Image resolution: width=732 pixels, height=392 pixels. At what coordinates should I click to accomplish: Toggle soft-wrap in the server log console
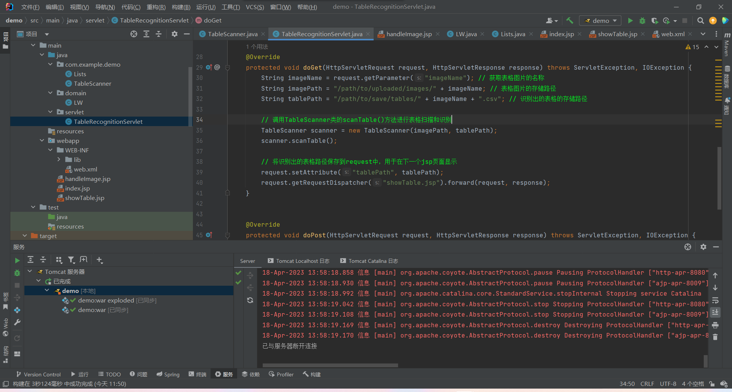pyautogui.click(x=715, y=300)
